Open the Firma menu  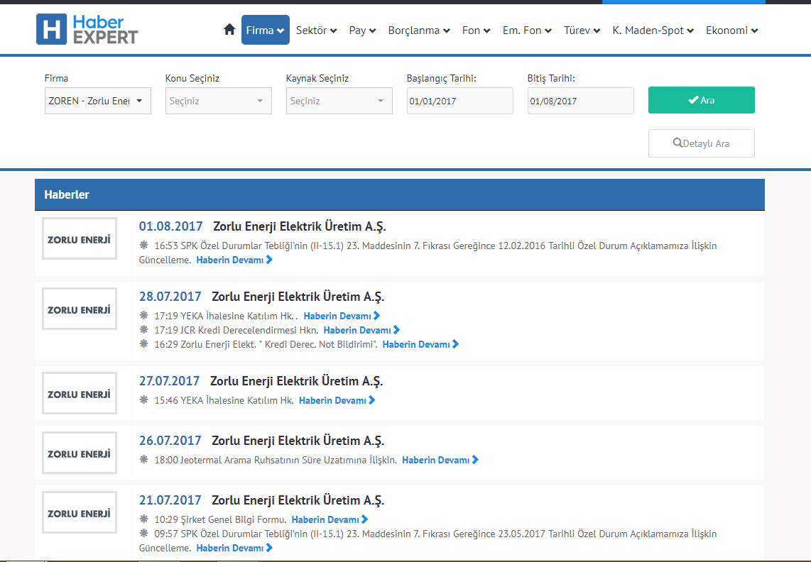click(x=266, y=30)
